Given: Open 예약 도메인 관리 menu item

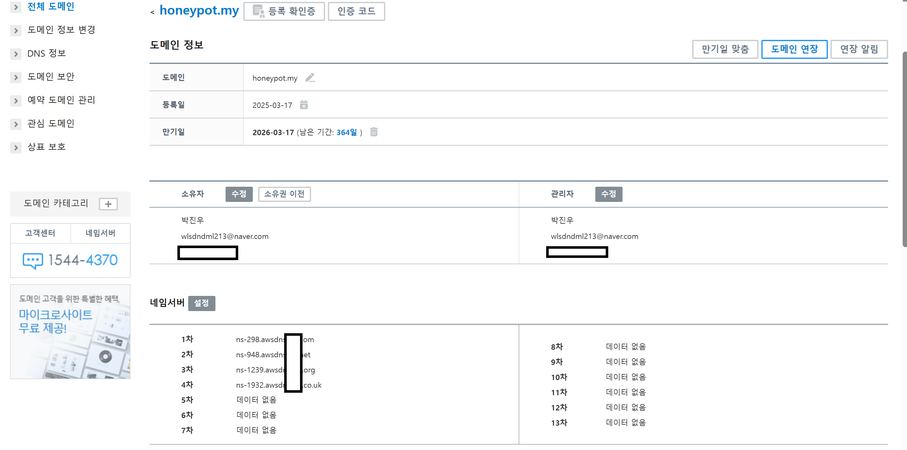Looking at the screenshot, I should [61, 100].
